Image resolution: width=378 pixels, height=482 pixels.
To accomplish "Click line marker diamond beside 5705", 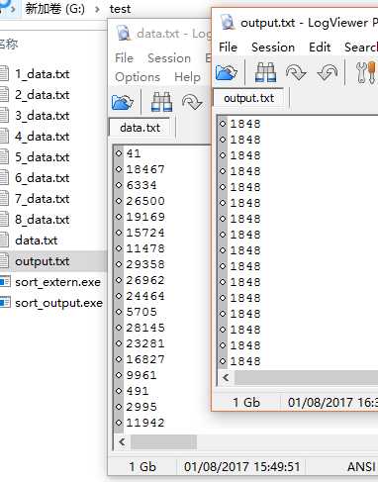I will pos(119,312).
